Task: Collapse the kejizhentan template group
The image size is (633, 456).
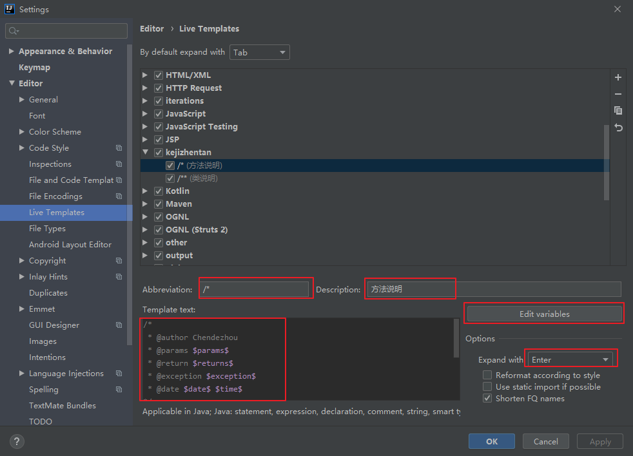Action: [x=145, y=153]
